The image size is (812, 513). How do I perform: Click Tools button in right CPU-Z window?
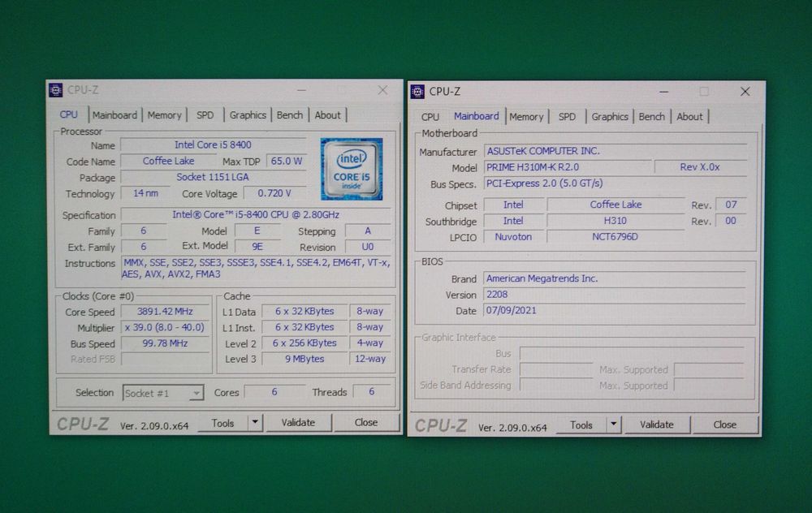click(x=581, y=425)
